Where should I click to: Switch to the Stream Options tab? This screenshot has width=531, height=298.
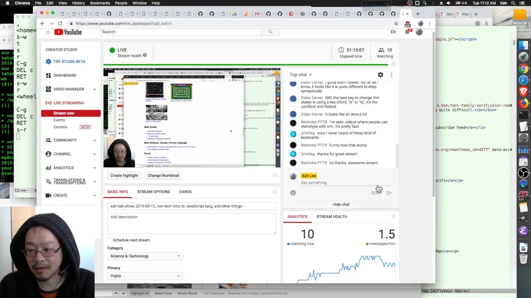[x=153, y=192]
